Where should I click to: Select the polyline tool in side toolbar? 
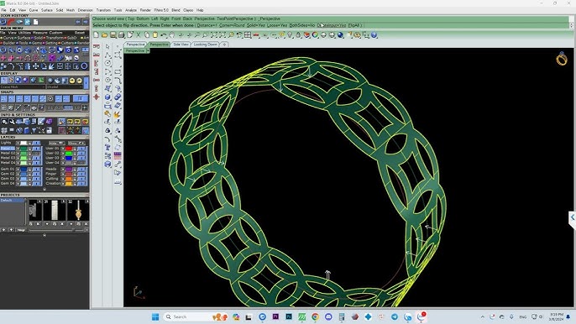(x=107, y=55)
